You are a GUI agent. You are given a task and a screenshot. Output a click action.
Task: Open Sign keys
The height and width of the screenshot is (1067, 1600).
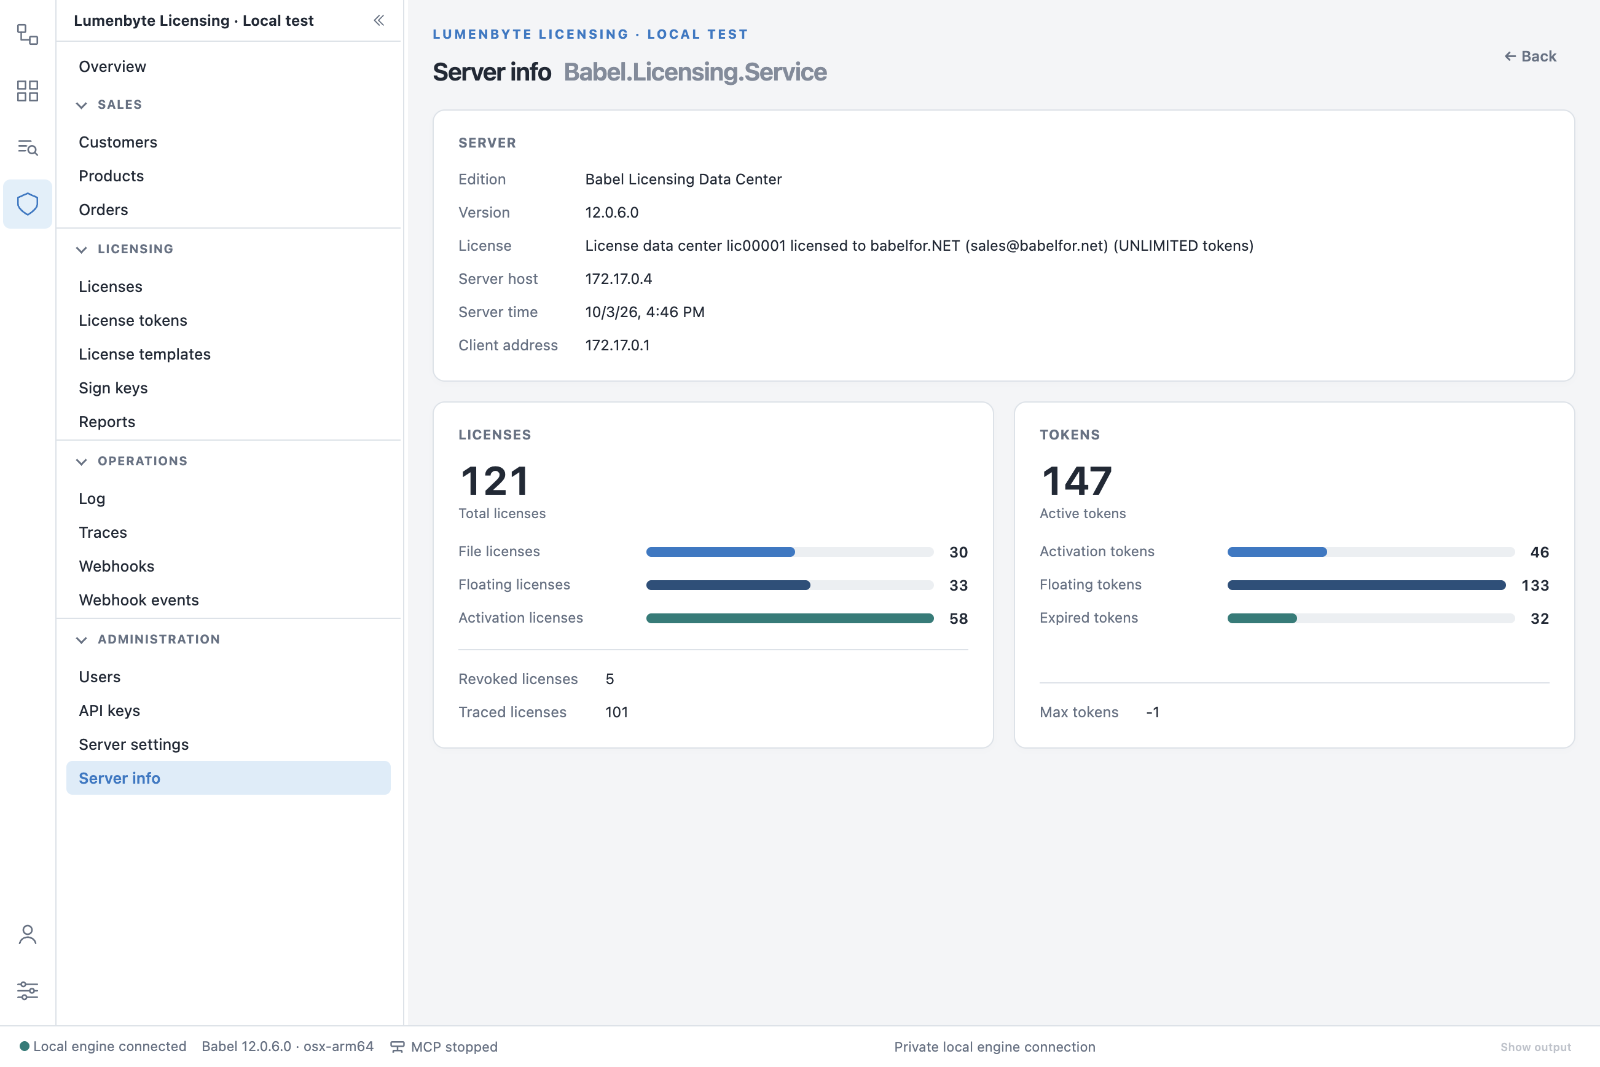pyautogui.click(x=229, y=388)
